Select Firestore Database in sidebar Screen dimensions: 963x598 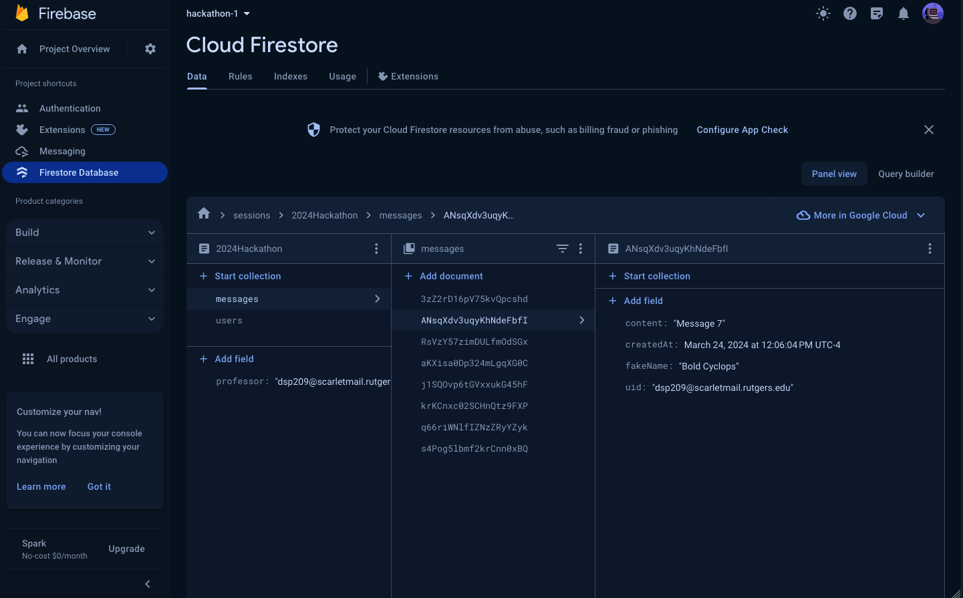85,172
